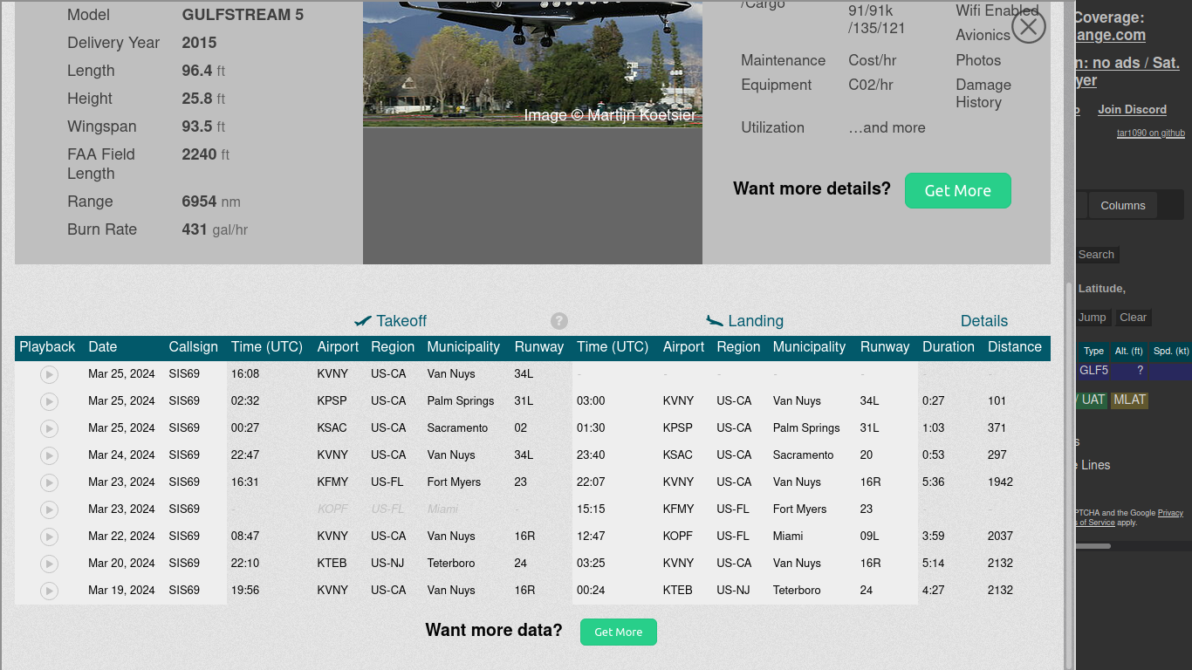Click the Damage History feature text
Image resolution: width=1192 pixels, height=670 pixels.
coord(983,93)
